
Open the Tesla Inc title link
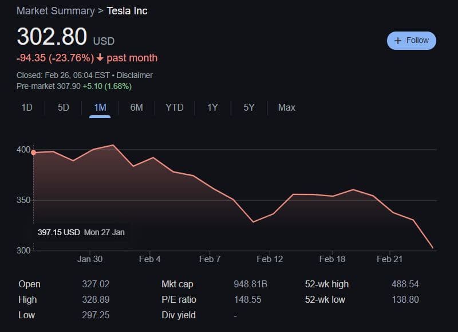click(127, 11)
